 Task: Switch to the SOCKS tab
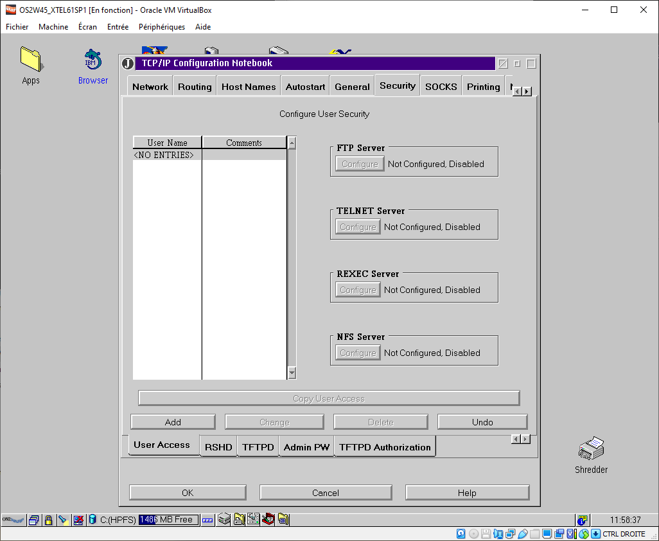[441, 87]
